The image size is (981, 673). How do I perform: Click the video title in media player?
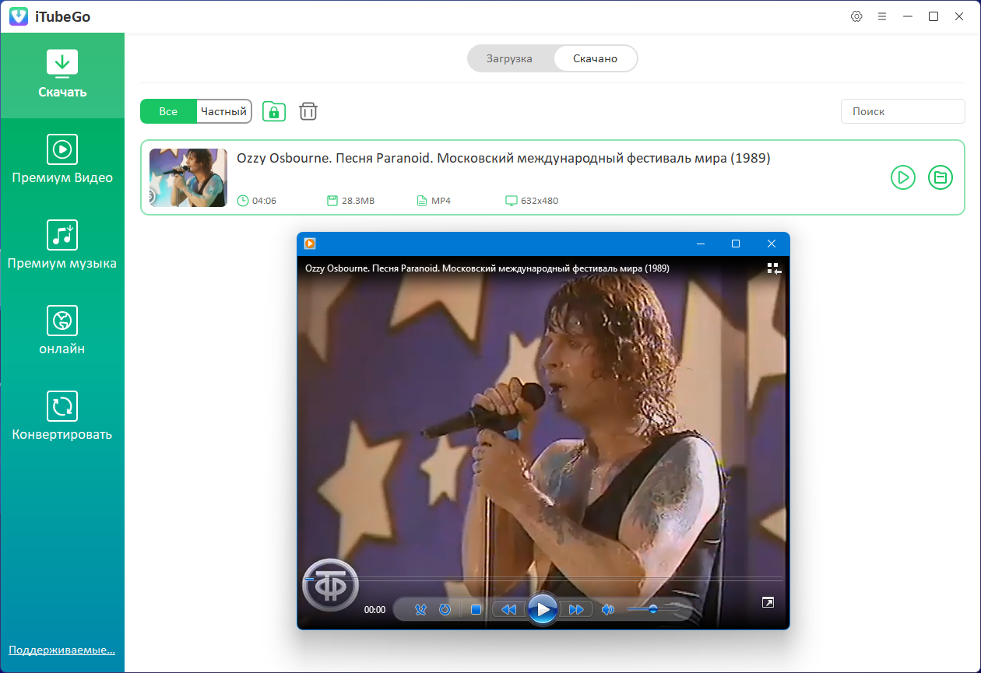[487, 268]
